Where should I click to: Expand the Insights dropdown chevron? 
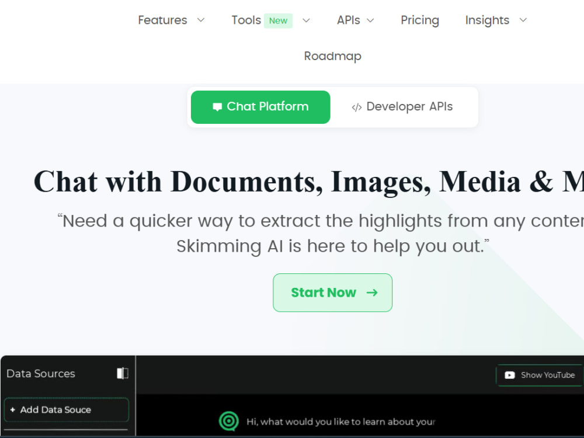523,20
